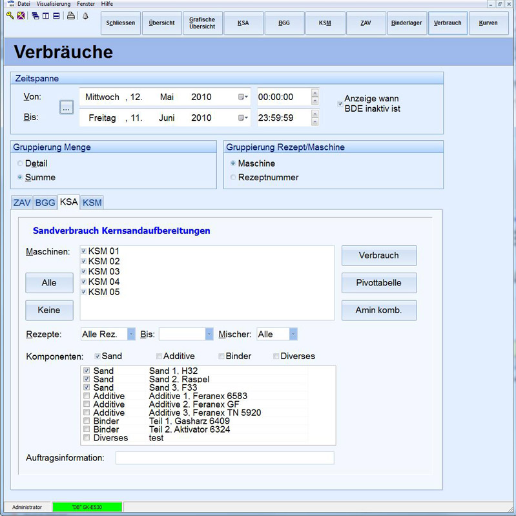The height and width of the screenshot is (516, 516).
Task: Check the Additive 2. Feranex GF checkbox
Action: point(87,404)
